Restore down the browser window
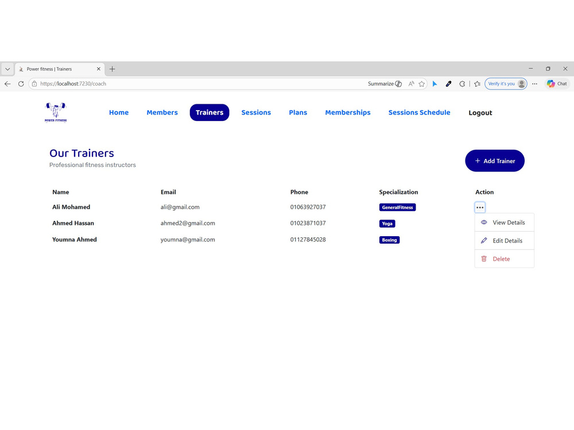Screen dimensions: 574x430 (x=548, y=68)
